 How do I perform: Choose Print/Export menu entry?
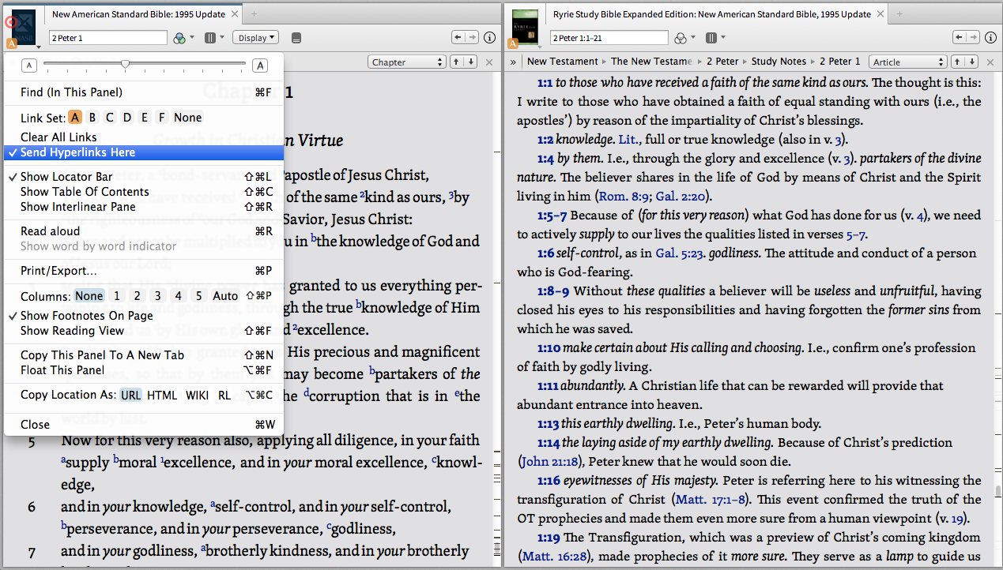tap(143, 271)
